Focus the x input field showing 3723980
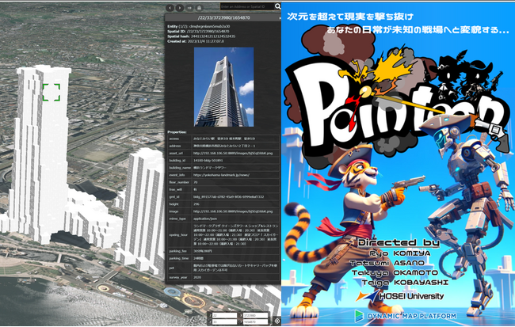The image size is (515, 327). click(255, 315)
